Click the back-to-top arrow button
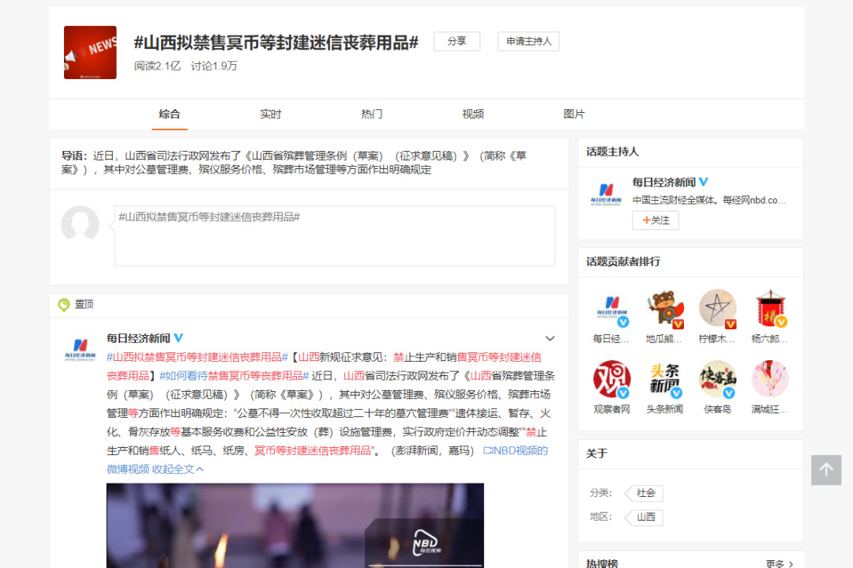The image size is (853, 568). (826, 469)
